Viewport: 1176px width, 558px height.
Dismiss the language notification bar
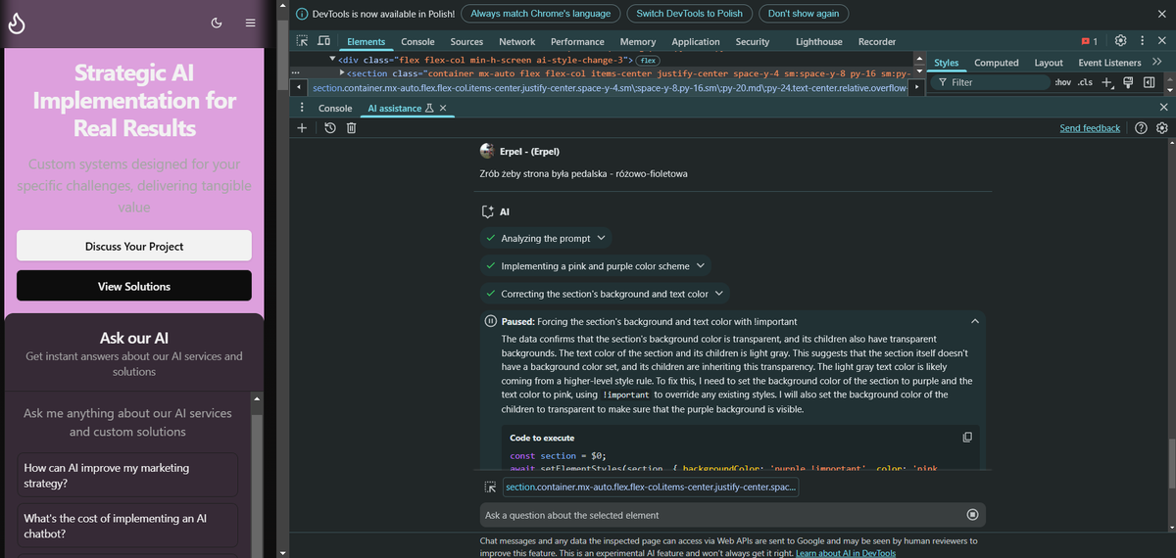click(1161, 14)
